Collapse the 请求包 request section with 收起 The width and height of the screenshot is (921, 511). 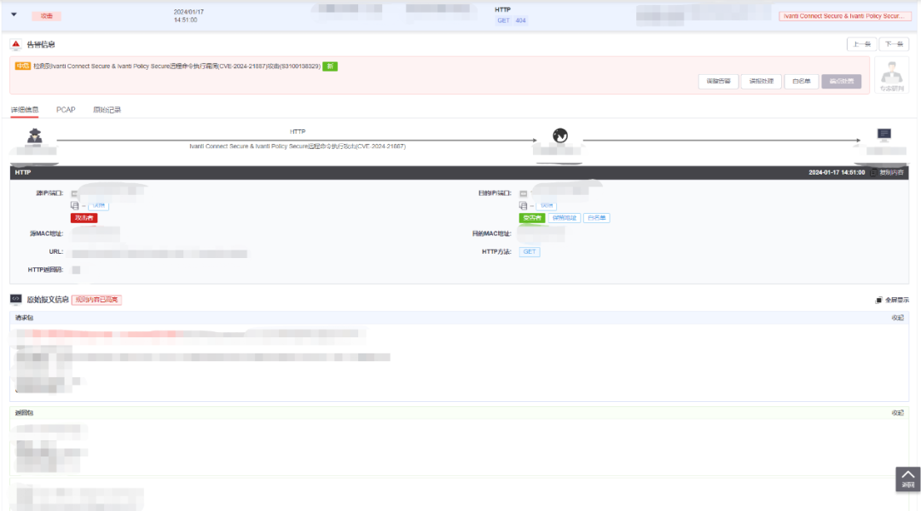pyautogui.click(x=897, y=318)
